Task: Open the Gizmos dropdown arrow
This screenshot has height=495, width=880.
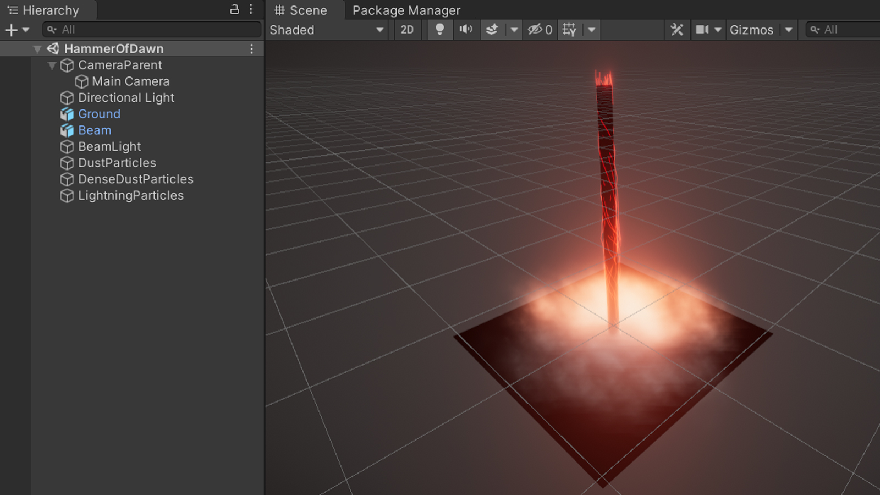Action: 789,30
